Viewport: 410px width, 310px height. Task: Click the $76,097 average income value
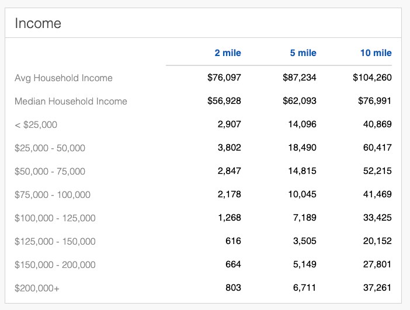point(224,78)
